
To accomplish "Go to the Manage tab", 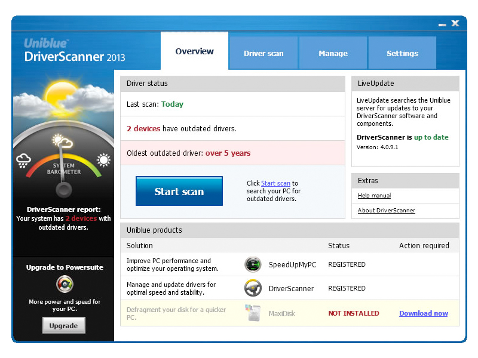I will 333,53.
